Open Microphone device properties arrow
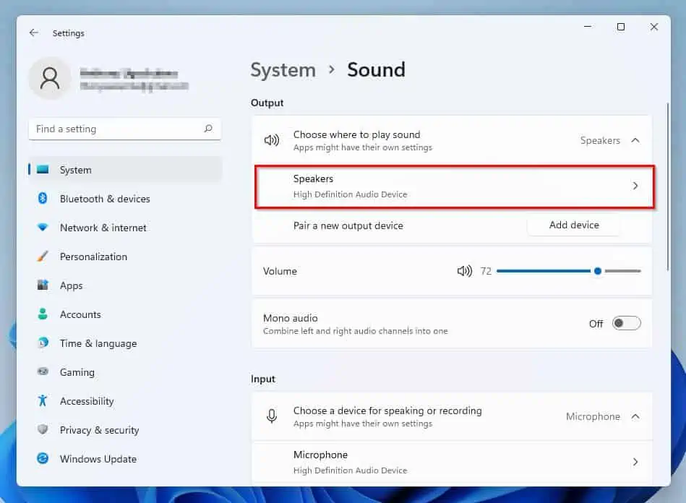686x503 pixels. click(x=635, y=462)
